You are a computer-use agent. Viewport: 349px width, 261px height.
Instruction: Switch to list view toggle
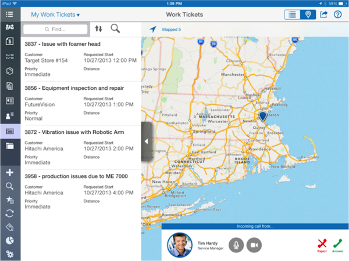[293, 14]
